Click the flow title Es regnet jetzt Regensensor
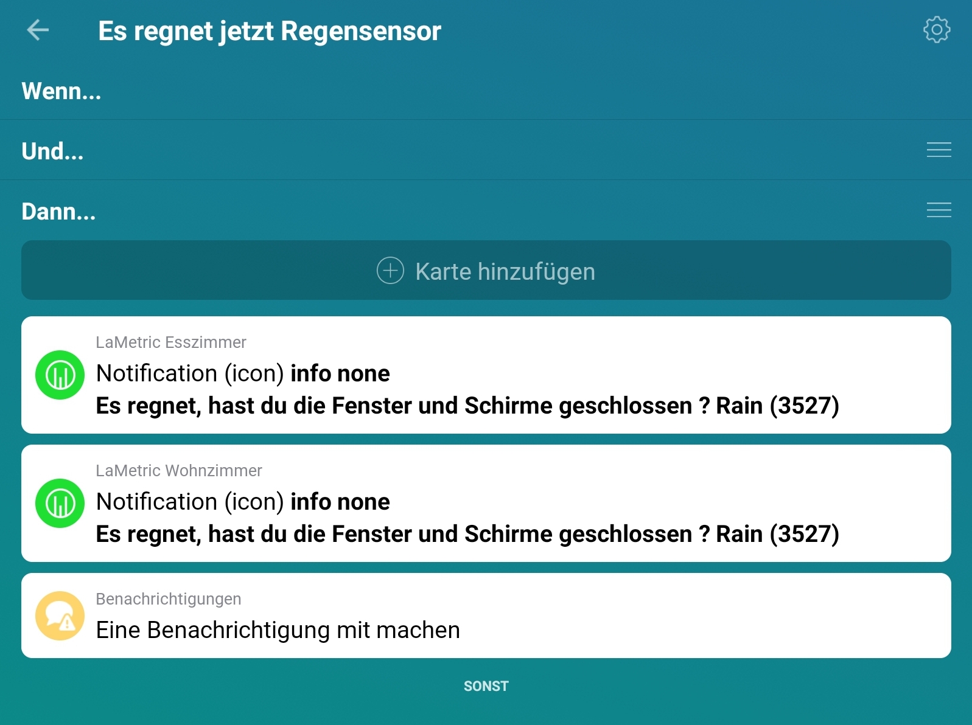 point(270,31)
